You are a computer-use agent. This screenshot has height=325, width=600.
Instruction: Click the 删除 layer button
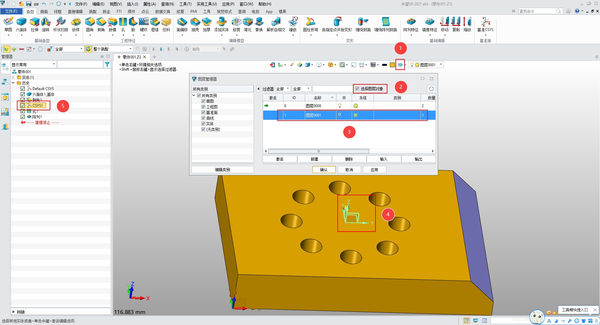point(349,159)
